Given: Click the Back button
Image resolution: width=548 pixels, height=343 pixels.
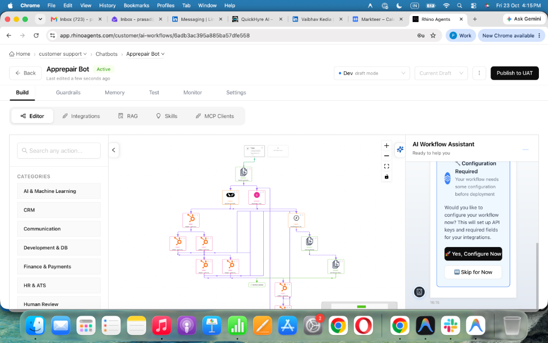Looking at the screenshot, I should click(26, 73).
